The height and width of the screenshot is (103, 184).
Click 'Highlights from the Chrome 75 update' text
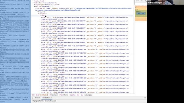point(44,101)
